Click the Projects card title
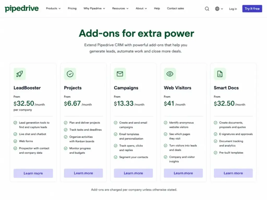The image size is (267, 200). coord(73,88)
